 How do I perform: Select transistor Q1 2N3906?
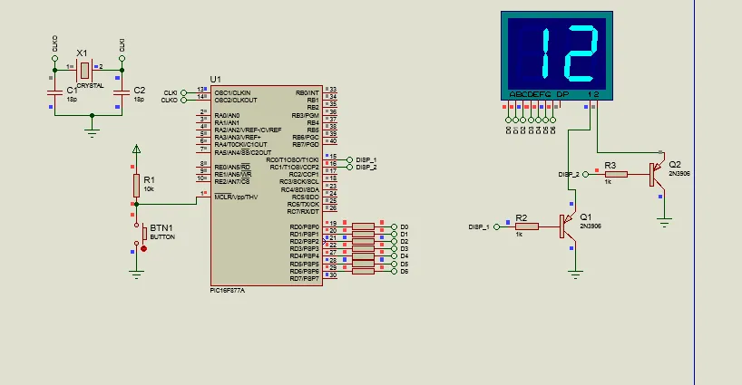pos(569,226)
